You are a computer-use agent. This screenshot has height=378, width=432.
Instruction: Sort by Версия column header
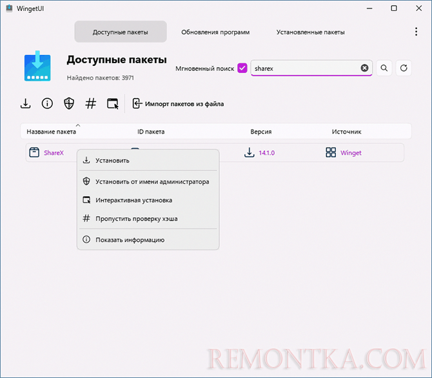(261, 132)
